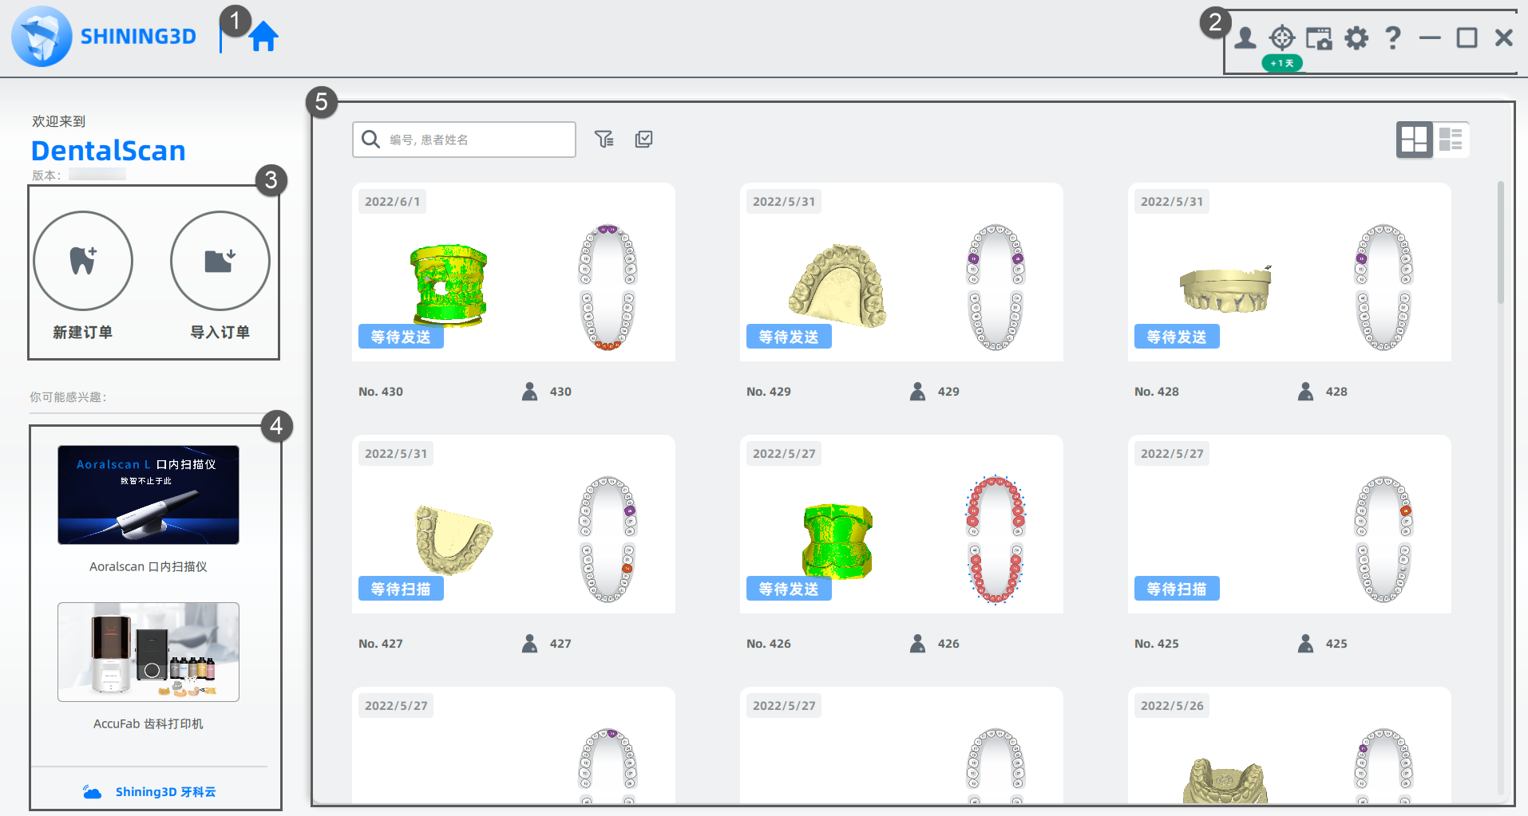Viewport: 1528px width, 816px height.
Task: Click 等待发送 status on order 429
Action: pyautogui.click(x=789, y=337)
